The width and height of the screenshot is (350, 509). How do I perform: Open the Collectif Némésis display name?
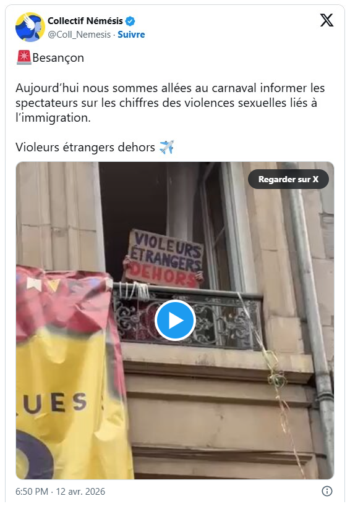(x=85, y=21)
